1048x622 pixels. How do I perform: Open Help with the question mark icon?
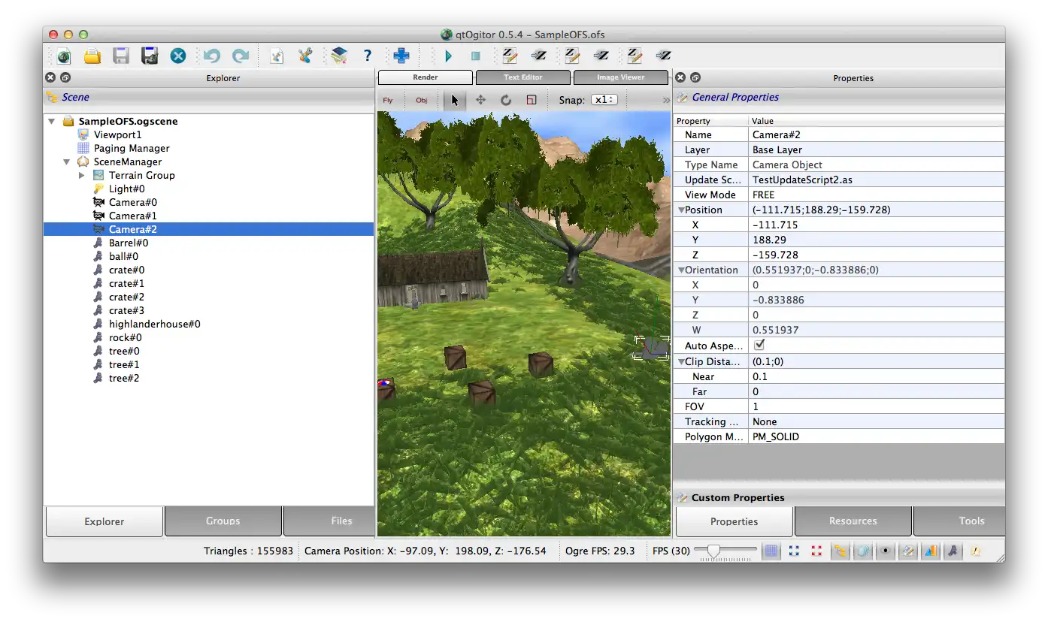367,56
